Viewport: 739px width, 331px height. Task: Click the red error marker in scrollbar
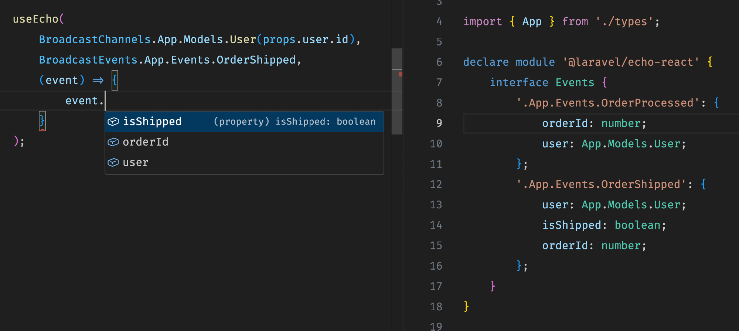400,74
